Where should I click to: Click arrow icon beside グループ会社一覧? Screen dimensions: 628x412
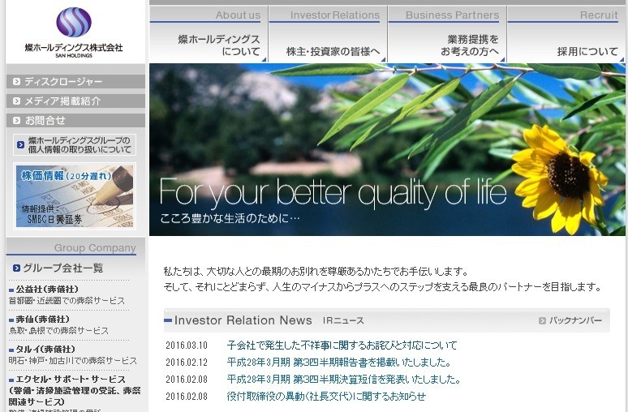coord(16,268)
